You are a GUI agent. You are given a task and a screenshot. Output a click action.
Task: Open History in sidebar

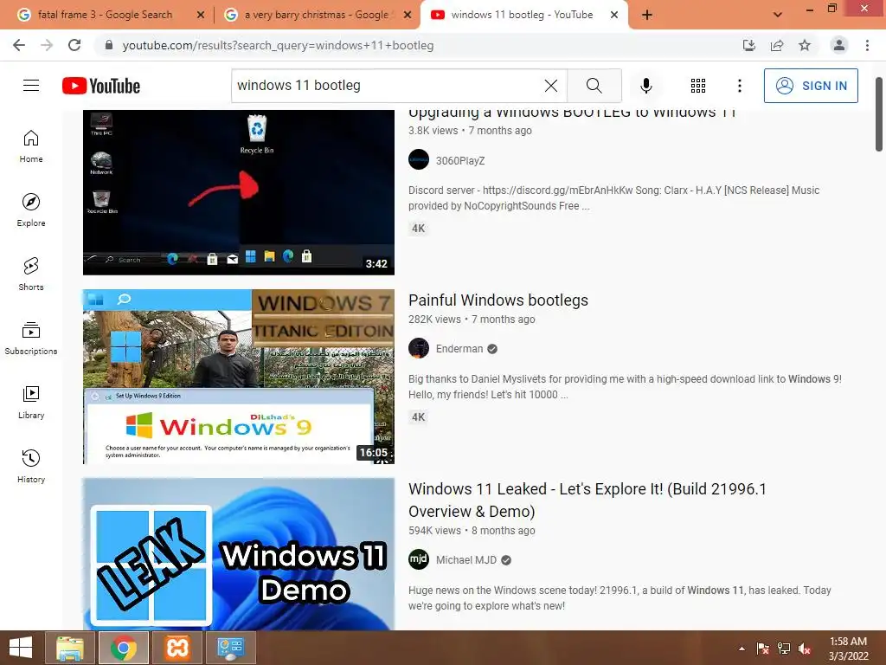(x=31, y=467)
